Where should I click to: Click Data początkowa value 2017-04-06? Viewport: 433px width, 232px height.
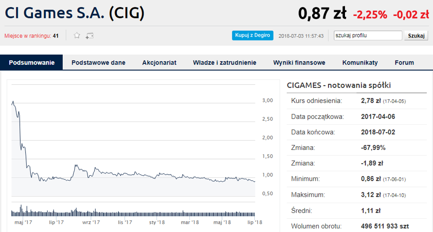tap(378, 116)
